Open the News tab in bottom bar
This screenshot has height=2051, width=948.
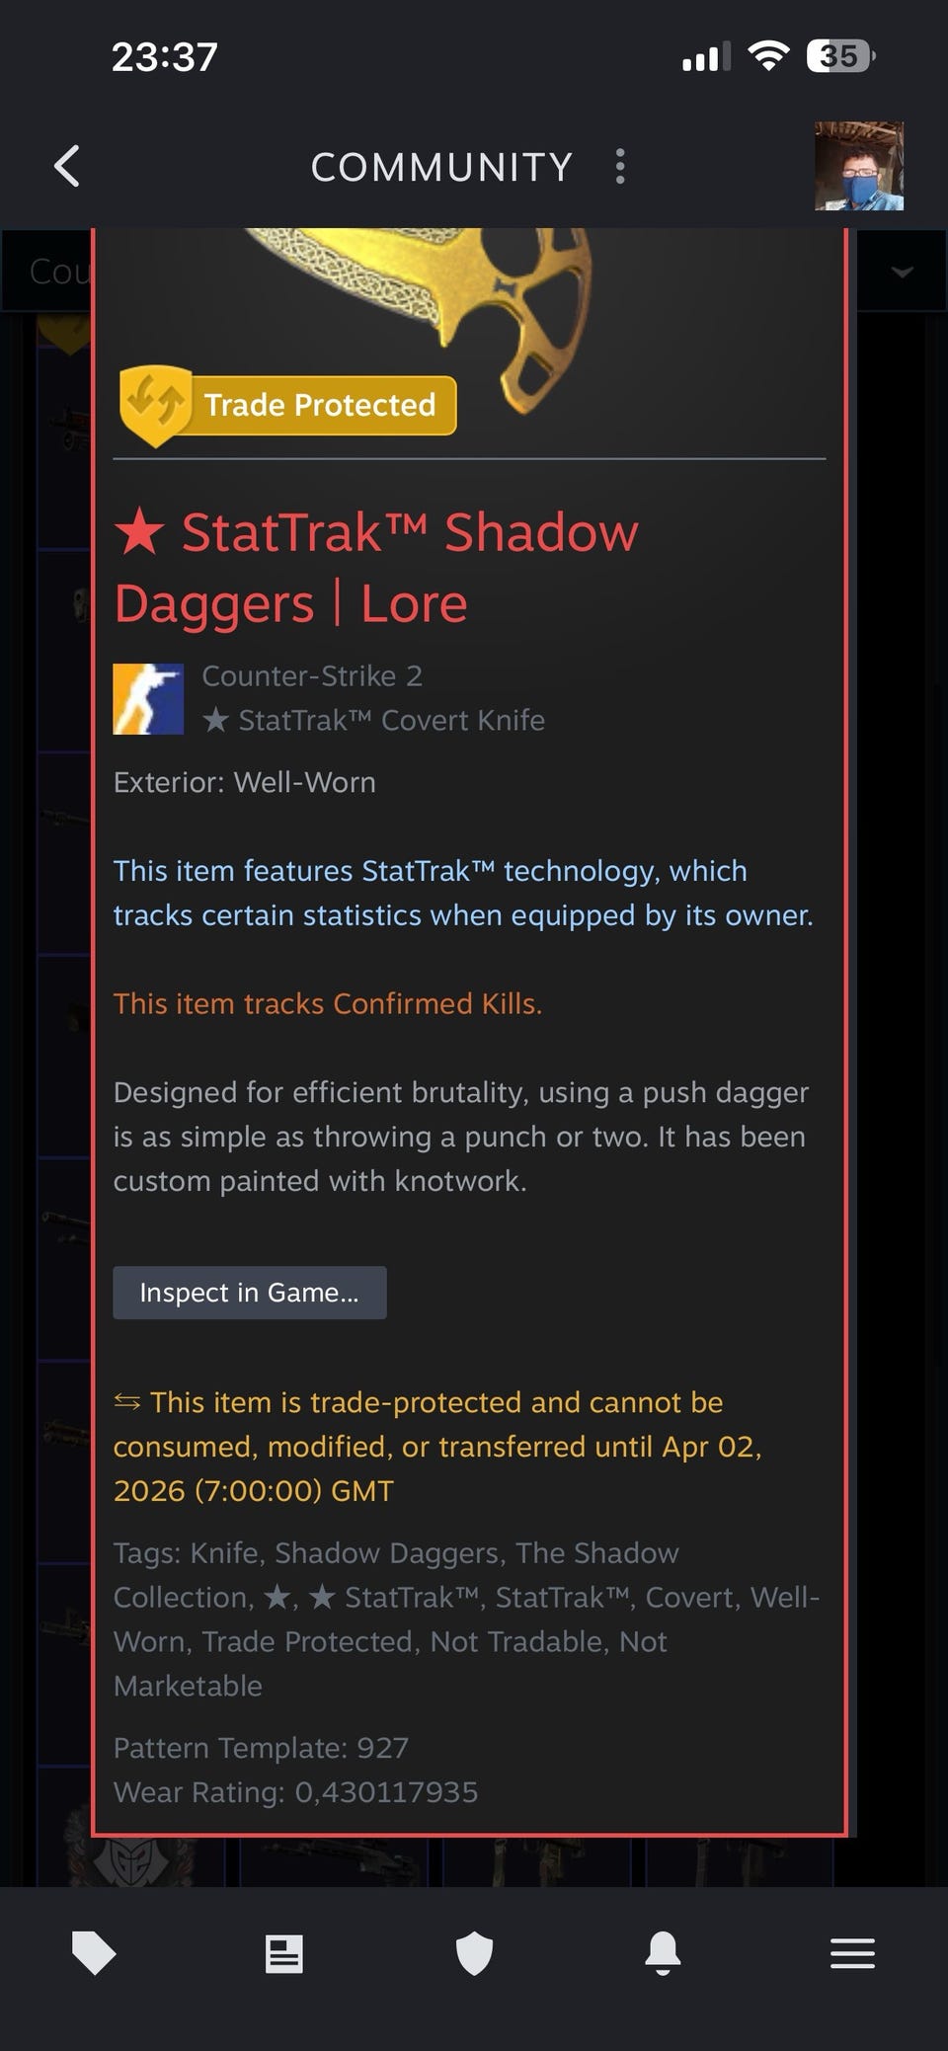click(283, 1953)
